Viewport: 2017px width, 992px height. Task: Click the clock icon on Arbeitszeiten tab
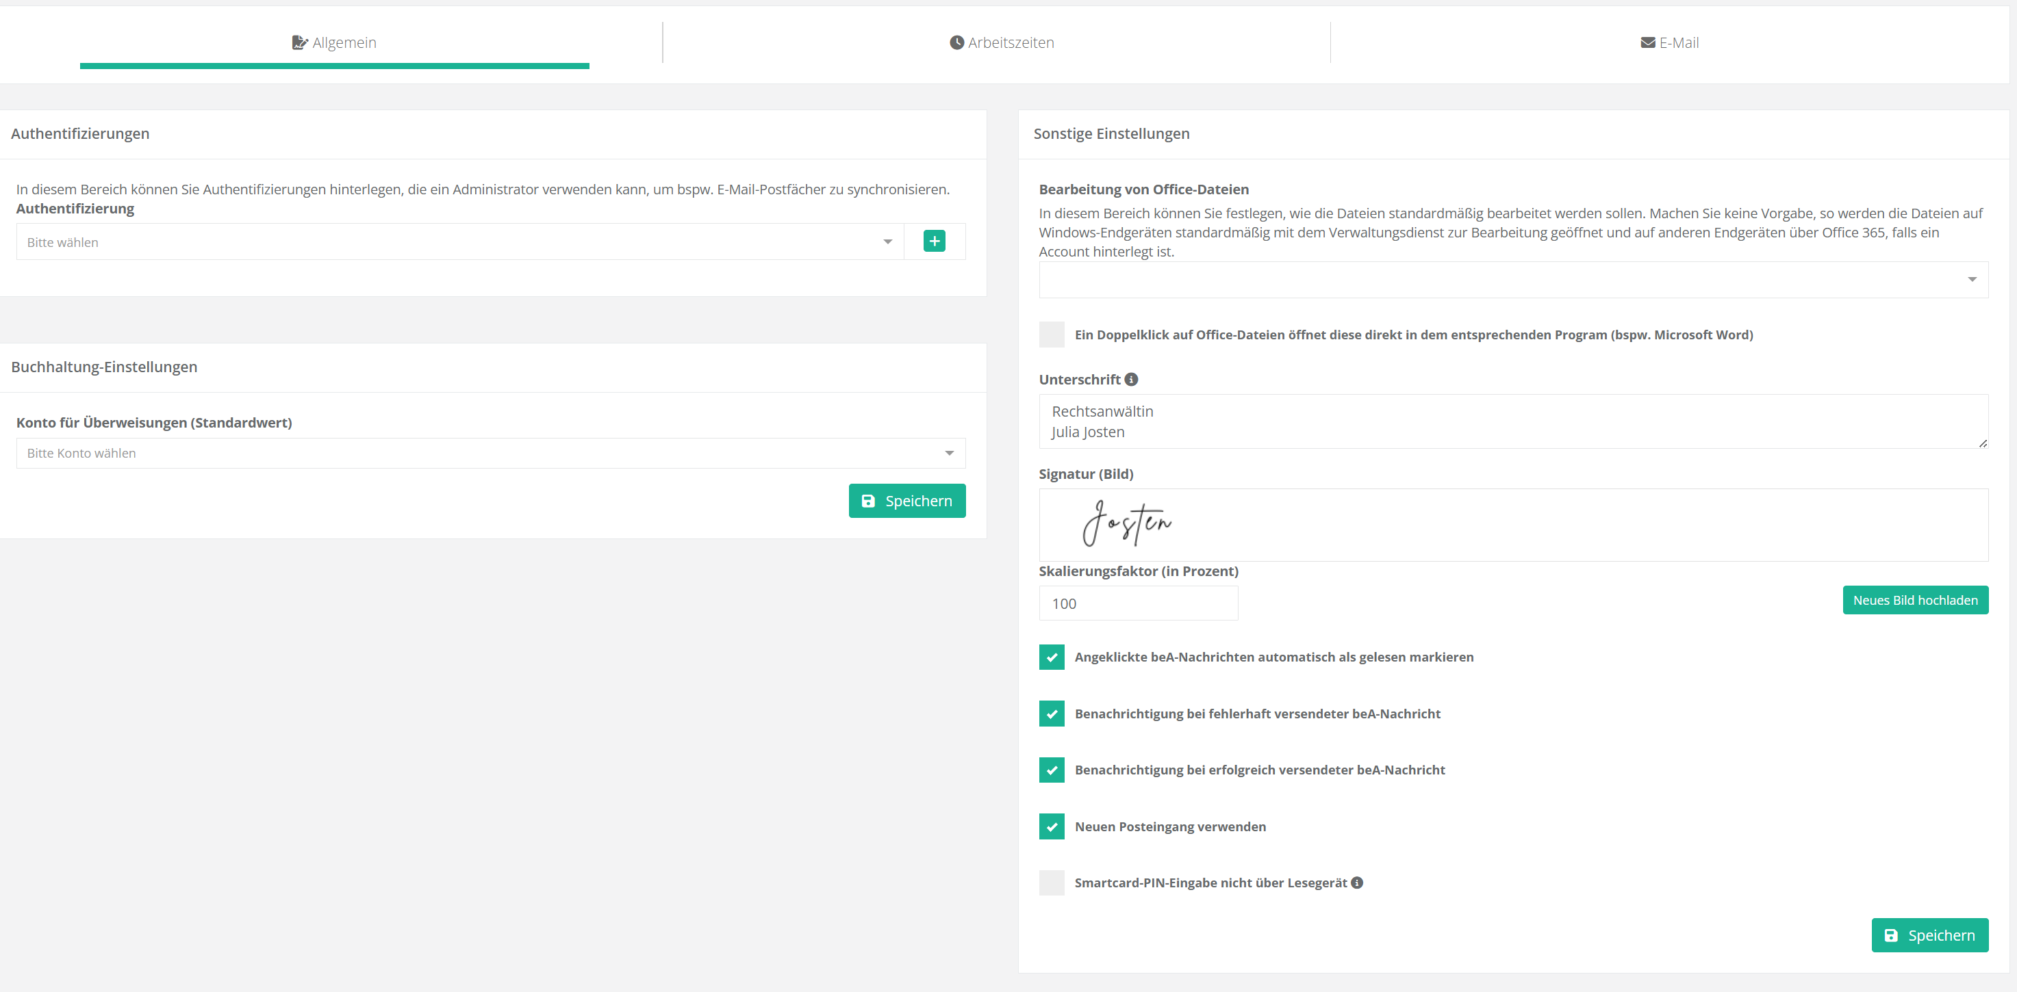coord(956,42)
